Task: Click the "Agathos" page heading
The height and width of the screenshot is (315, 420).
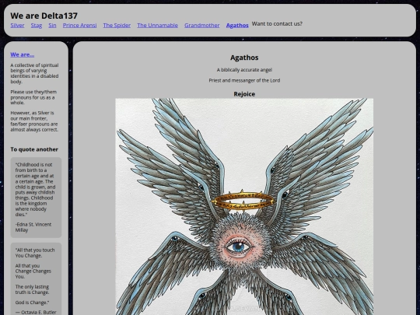Action: 244,58
